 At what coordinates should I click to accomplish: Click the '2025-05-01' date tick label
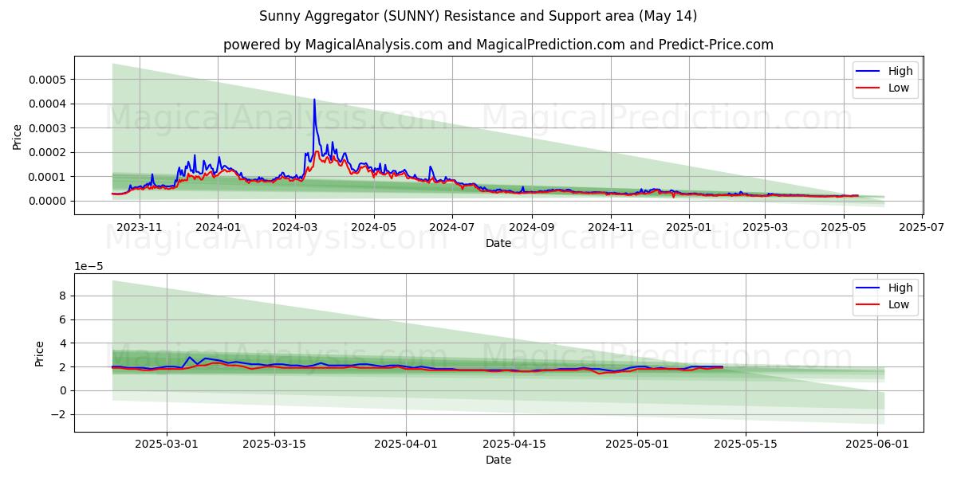(637, 444)
